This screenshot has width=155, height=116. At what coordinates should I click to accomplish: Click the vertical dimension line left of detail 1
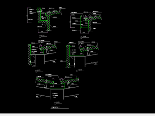(x=27, y=15)
